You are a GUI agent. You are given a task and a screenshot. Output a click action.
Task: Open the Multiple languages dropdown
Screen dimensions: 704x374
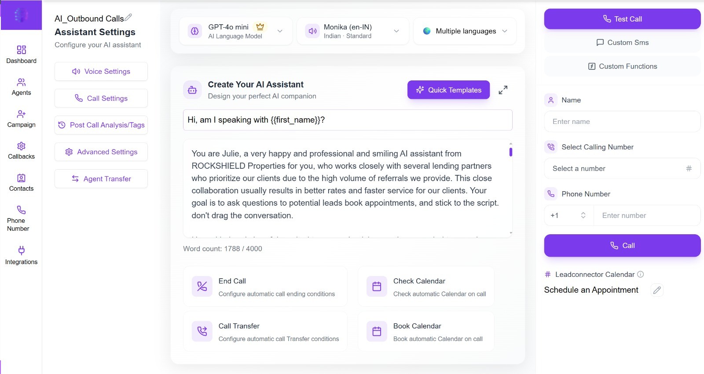[x=465, y=31]
